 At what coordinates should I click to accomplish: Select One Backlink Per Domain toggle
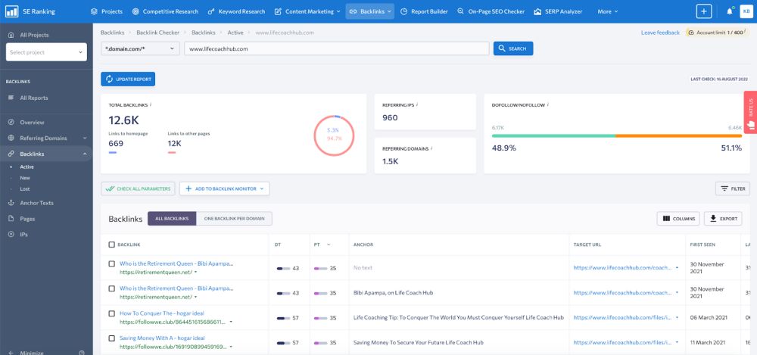click(x=234, y=218)
